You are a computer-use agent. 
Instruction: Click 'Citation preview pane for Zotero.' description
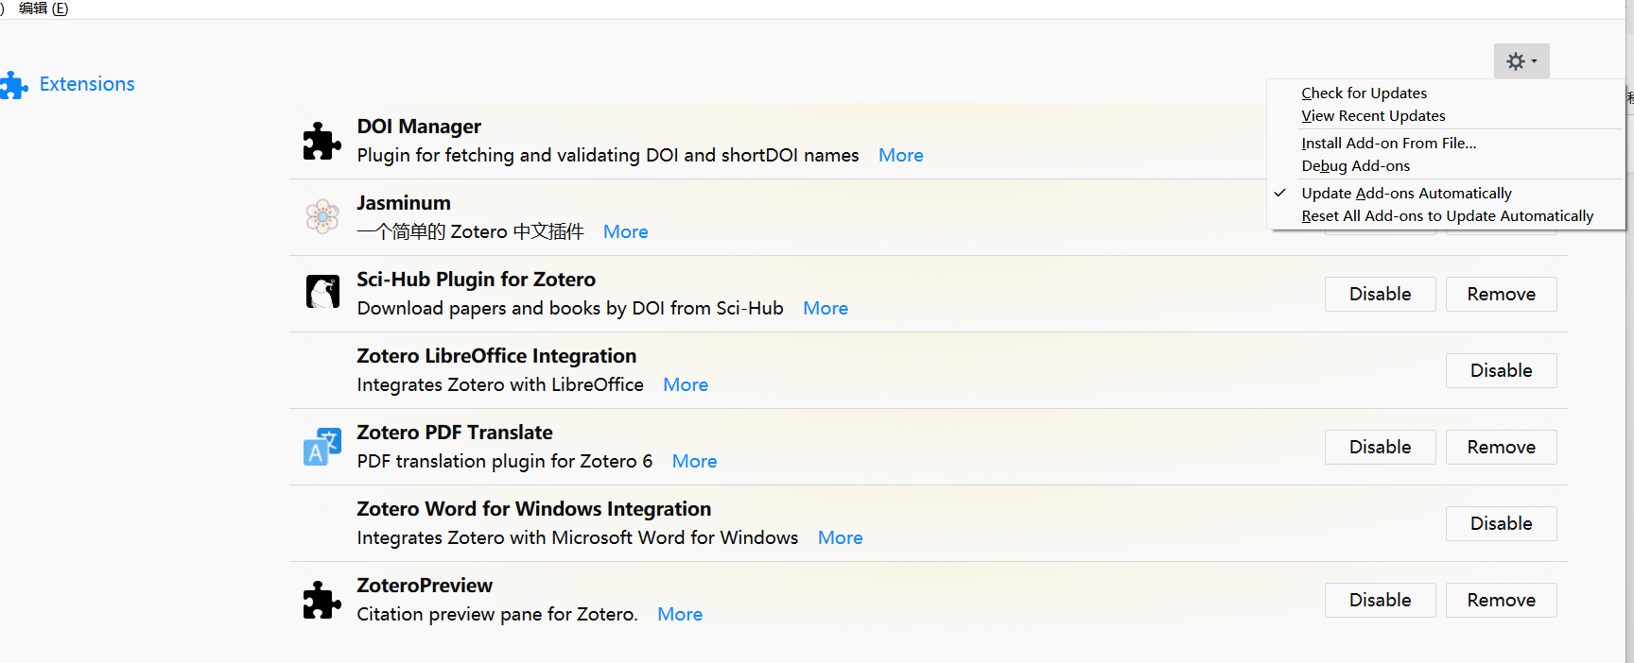click(497, 614)
